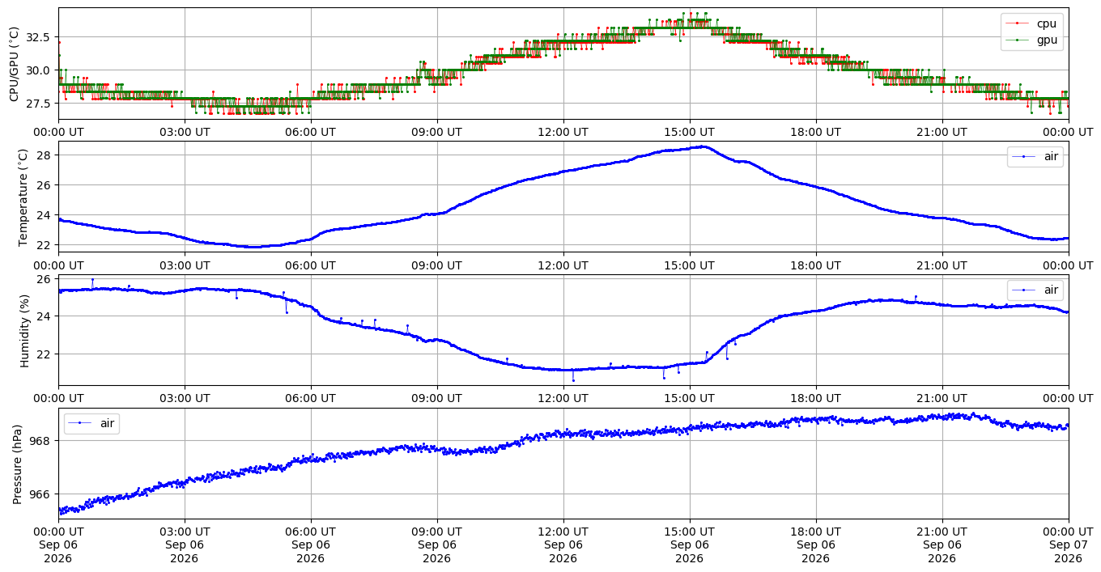Viewport: 1101px width, 572px height.
Task: Click the air legend in Humidity plot
Action: point(1035,290)
